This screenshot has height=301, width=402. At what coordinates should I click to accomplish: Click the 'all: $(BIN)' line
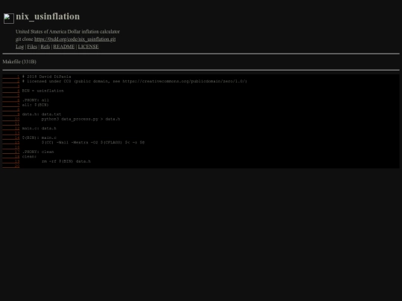[x=36, y=105]
